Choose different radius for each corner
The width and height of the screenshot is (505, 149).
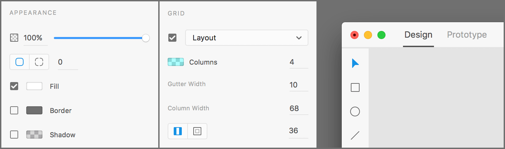[x=39, y=62]
